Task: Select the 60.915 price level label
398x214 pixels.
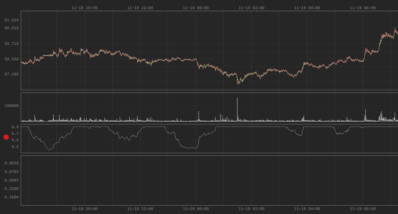Action: (x=12, y=28)
